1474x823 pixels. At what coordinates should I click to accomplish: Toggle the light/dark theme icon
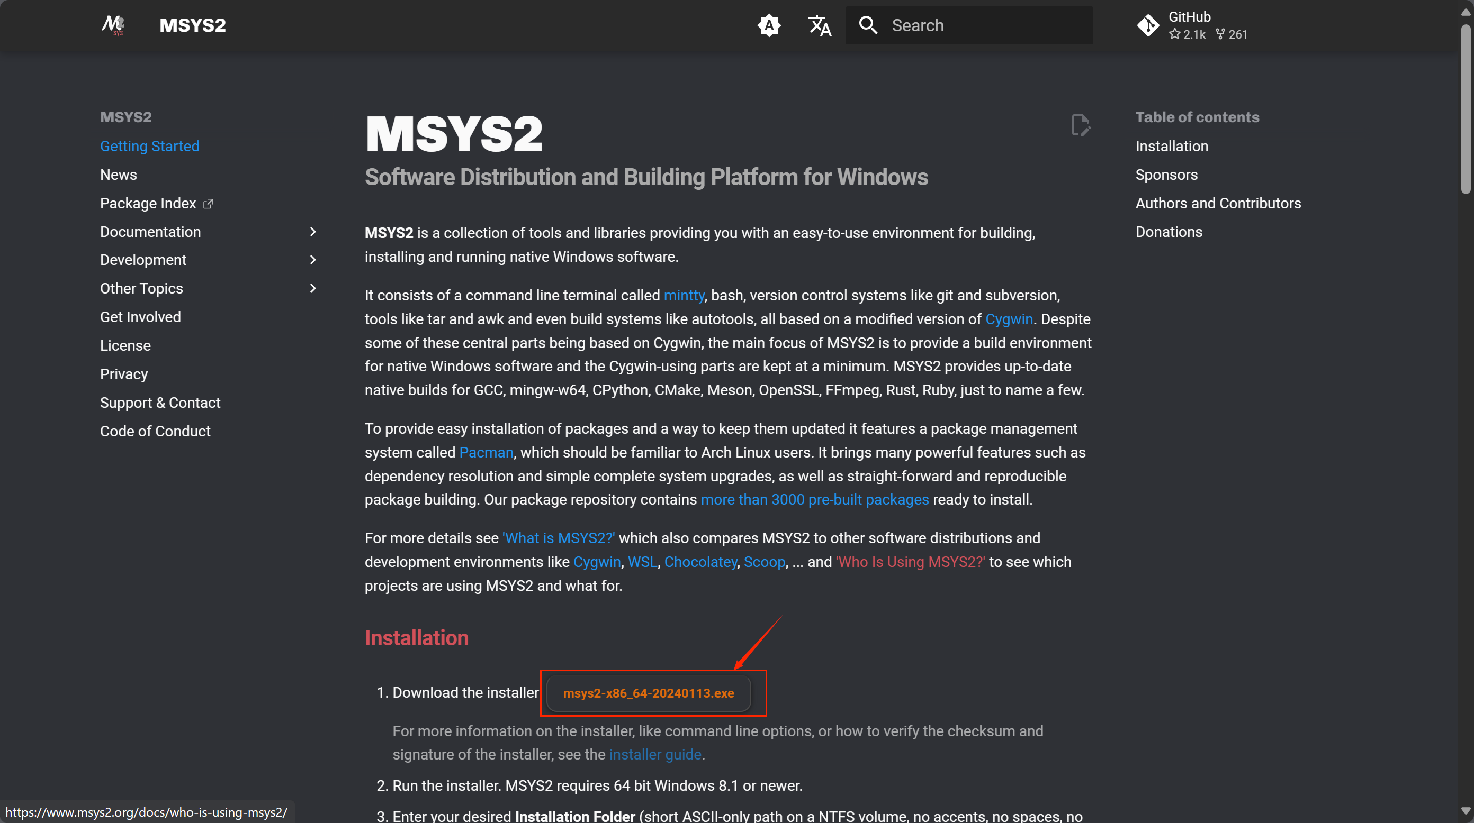pos(768,25)
